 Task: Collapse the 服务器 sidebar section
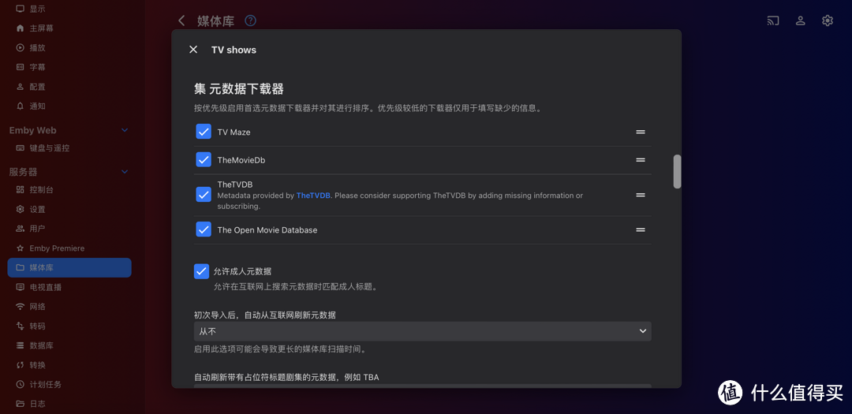[x=125, y=172]
